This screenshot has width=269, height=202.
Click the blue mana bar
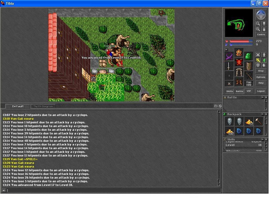(x=241, y=45)
